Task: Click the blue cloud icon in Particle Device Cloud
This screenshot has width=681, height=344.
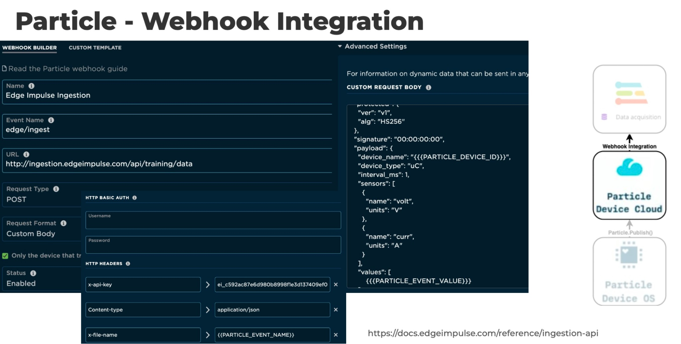Action: pos(629,167)
